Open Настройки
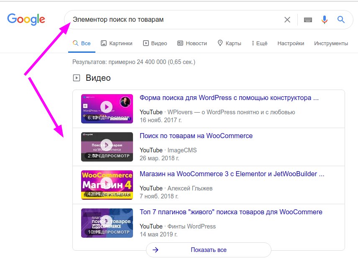Screen dimensions: 358x262 pos(291,44)
